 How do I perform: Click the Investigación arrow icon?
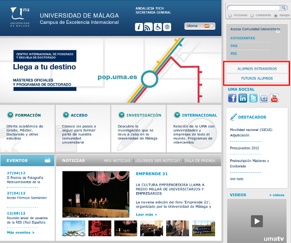[x=121, y=115]
